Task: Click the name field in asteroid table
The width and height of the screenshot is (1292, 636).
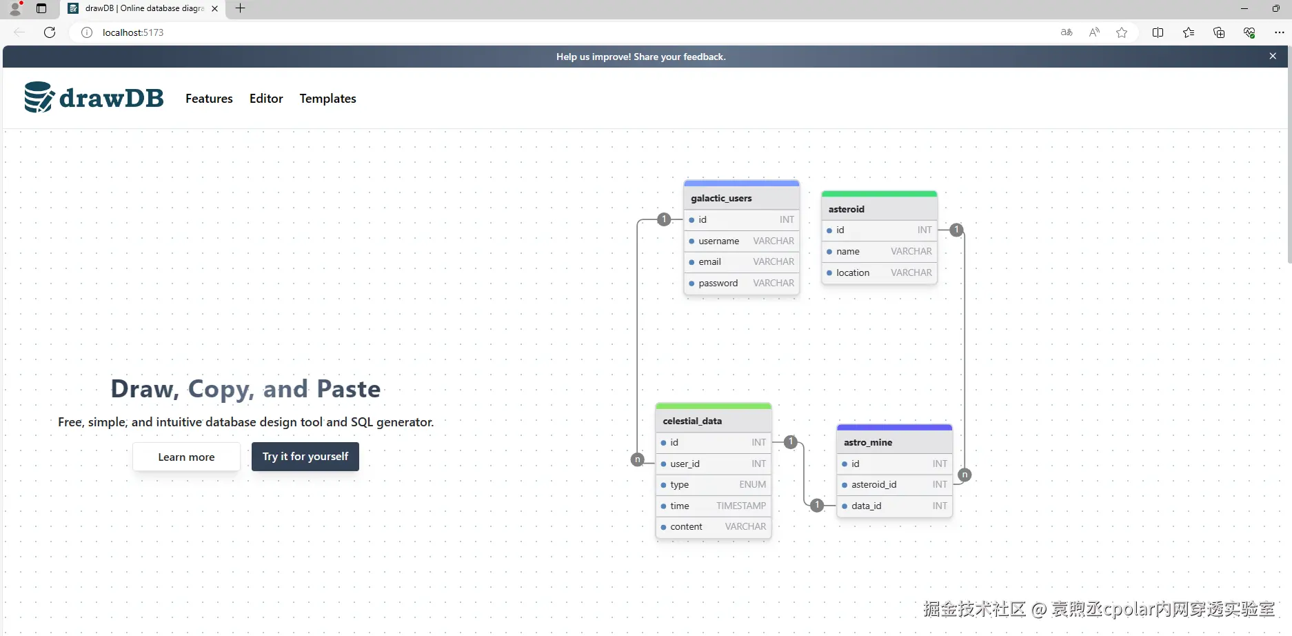Action: pyautogui.click(x=879, y=252)
